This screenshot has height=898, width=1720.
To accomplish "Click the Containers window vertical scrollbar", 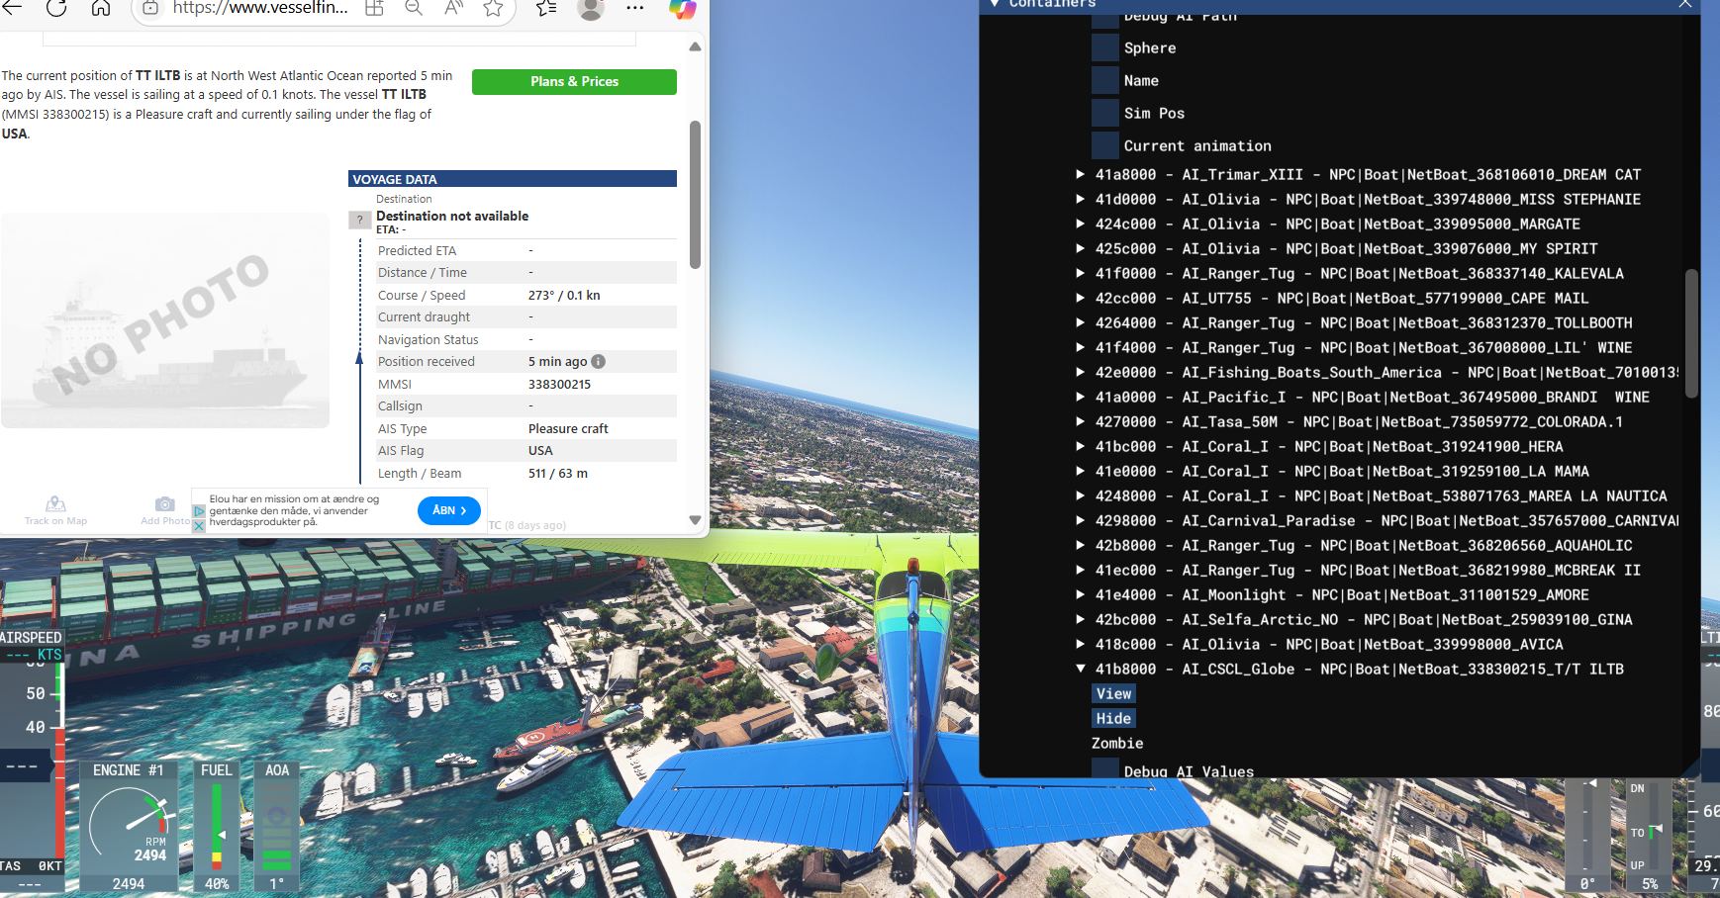I will tap(1691, 333).
